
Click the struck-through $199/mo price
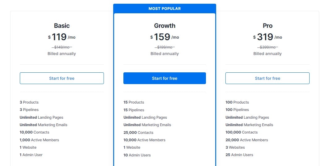165,47
